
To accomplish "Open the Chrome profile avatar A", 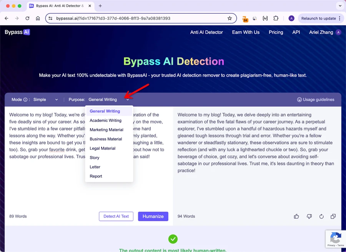I will (291, 18).
